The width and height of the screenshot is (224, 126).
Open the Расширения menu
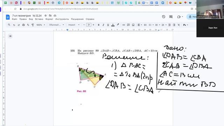click(x=77, y=19)
